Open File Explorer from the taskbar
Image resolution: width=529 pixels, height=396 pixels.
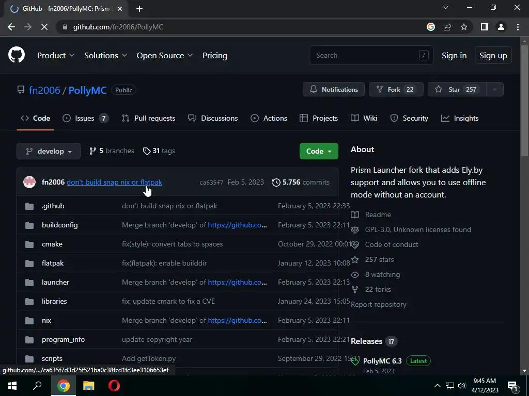point(89,386)
